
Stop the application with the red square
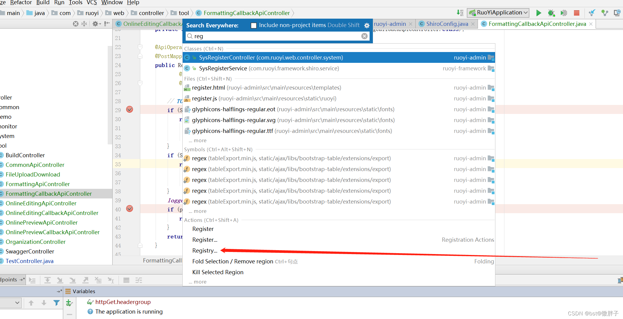[x=577, y=13]
